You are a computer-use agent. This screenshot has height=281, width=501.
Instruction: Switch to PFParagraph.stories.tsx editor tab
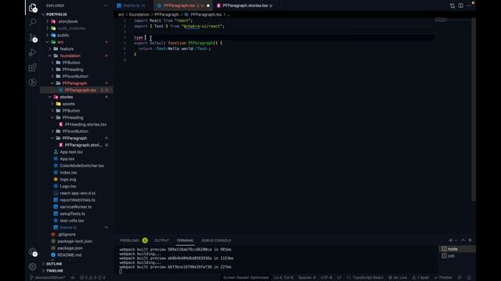tap(245, 5)
